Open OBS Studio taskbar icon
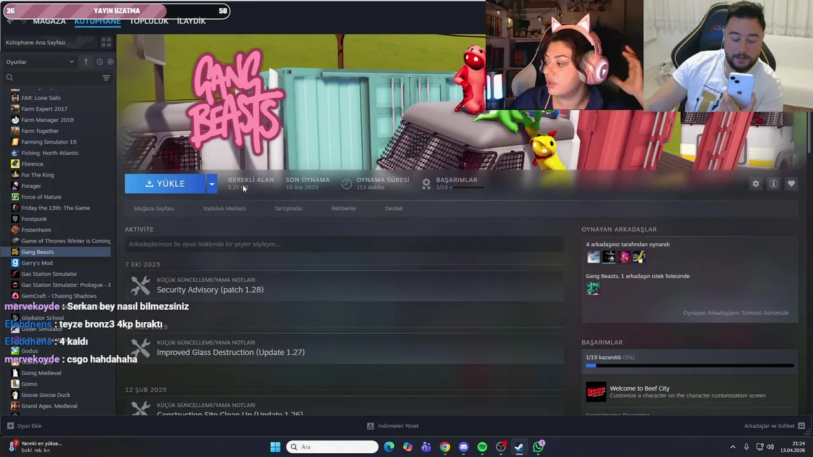This screenshot has width=813, height=457. (501, 447)
